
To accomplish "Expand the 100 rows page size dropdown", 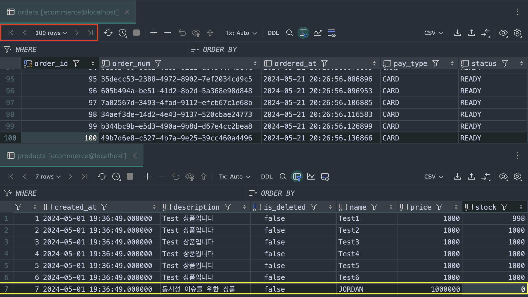I will [x=51, y=33].
